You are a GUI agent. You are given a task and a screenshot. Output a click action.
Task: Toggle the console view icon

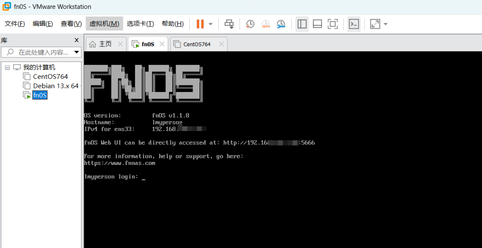(x=353, y=24)
